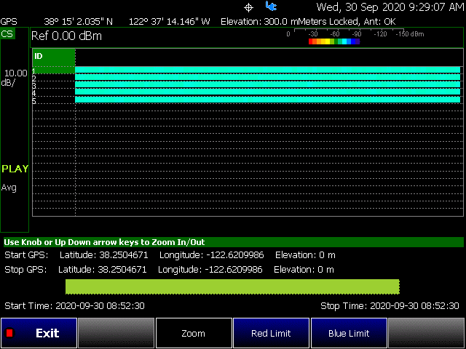The width and height of the screenshot is (466, 349).
Task: Click the 10.00 dB/ scale value
Action: (x=15, y=78)
